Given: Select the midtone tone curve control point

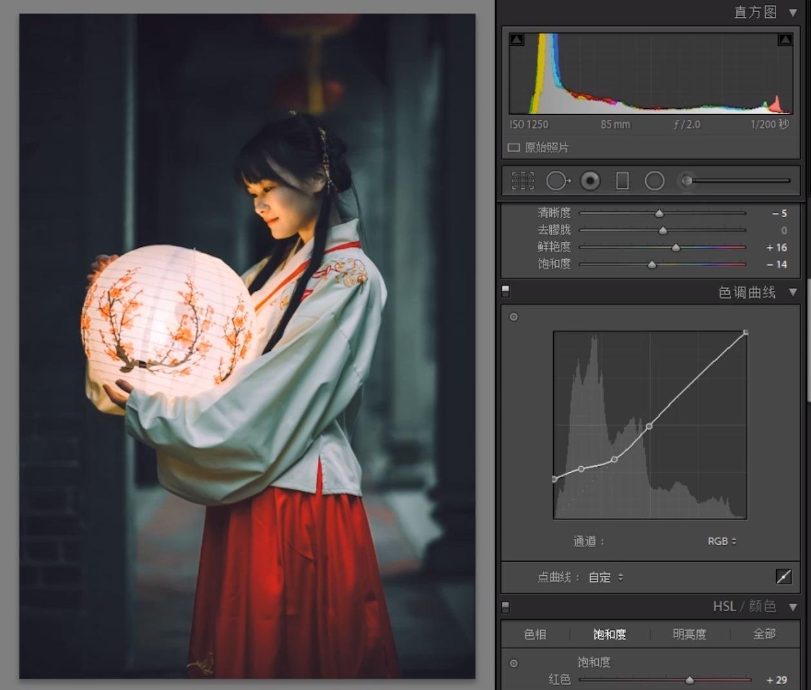Looking at the screenshot, I should pos(649,426).
